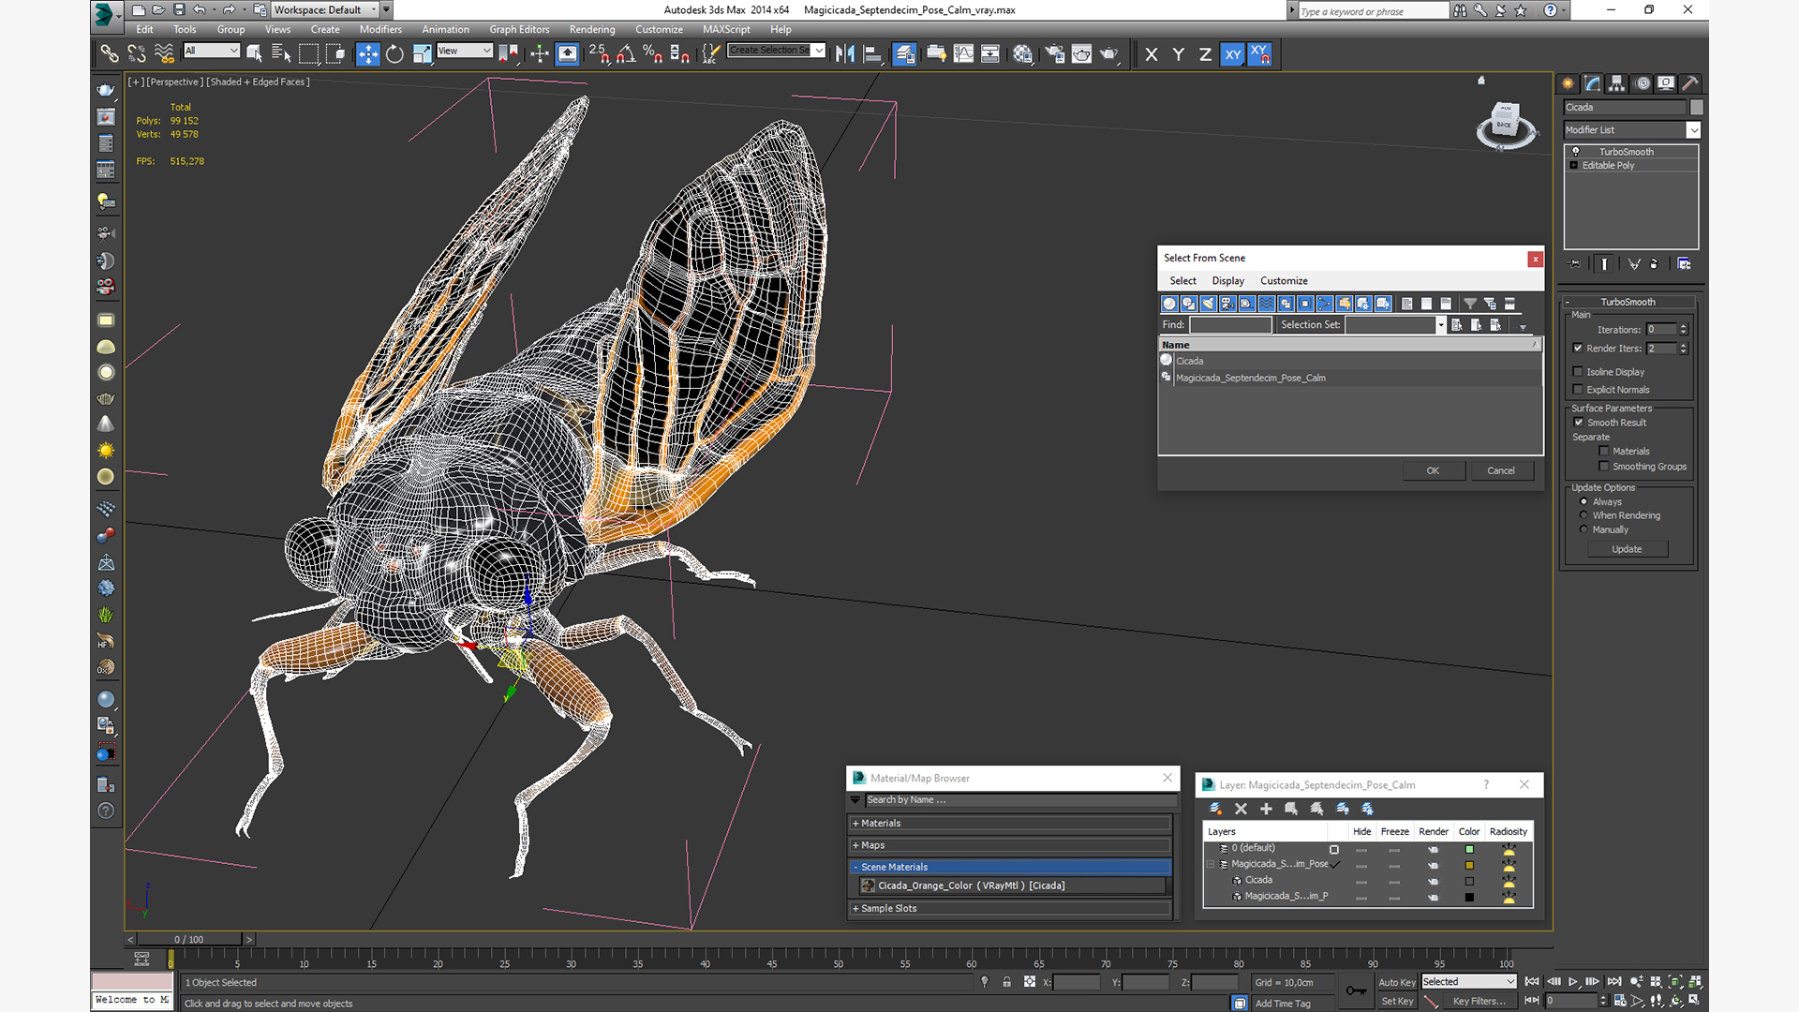Screen dimensions: 1799x1012
Task: Toggle Display Space Warps filter icon
Action: pyautogui.click(x=1267, y=304)
